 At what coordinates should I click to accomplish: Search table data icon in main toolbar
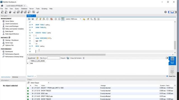[x=34, y=12]
